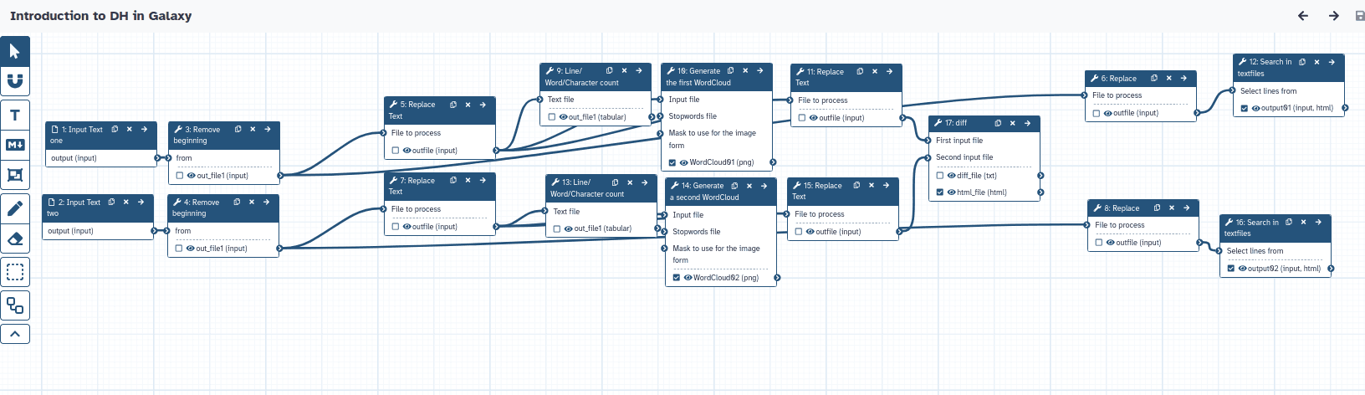Activate the box selection tool
Screen dimensions: 1365x395
(x=15, y=272)
